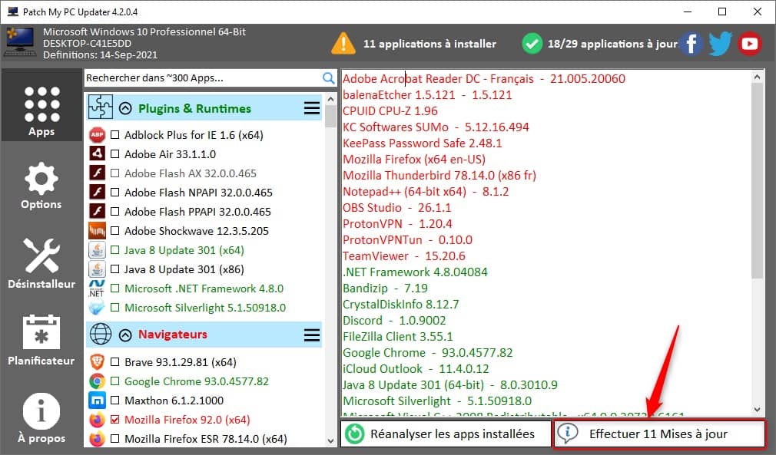Check Brave 93.1.29.81 checkbox
This screenshot has height=455, width=776.
tap(114, 362)
